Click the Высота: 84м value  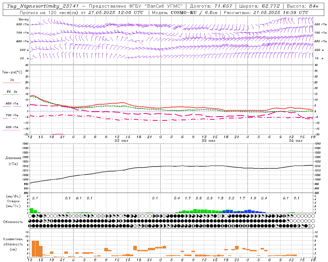click(303, 6)
